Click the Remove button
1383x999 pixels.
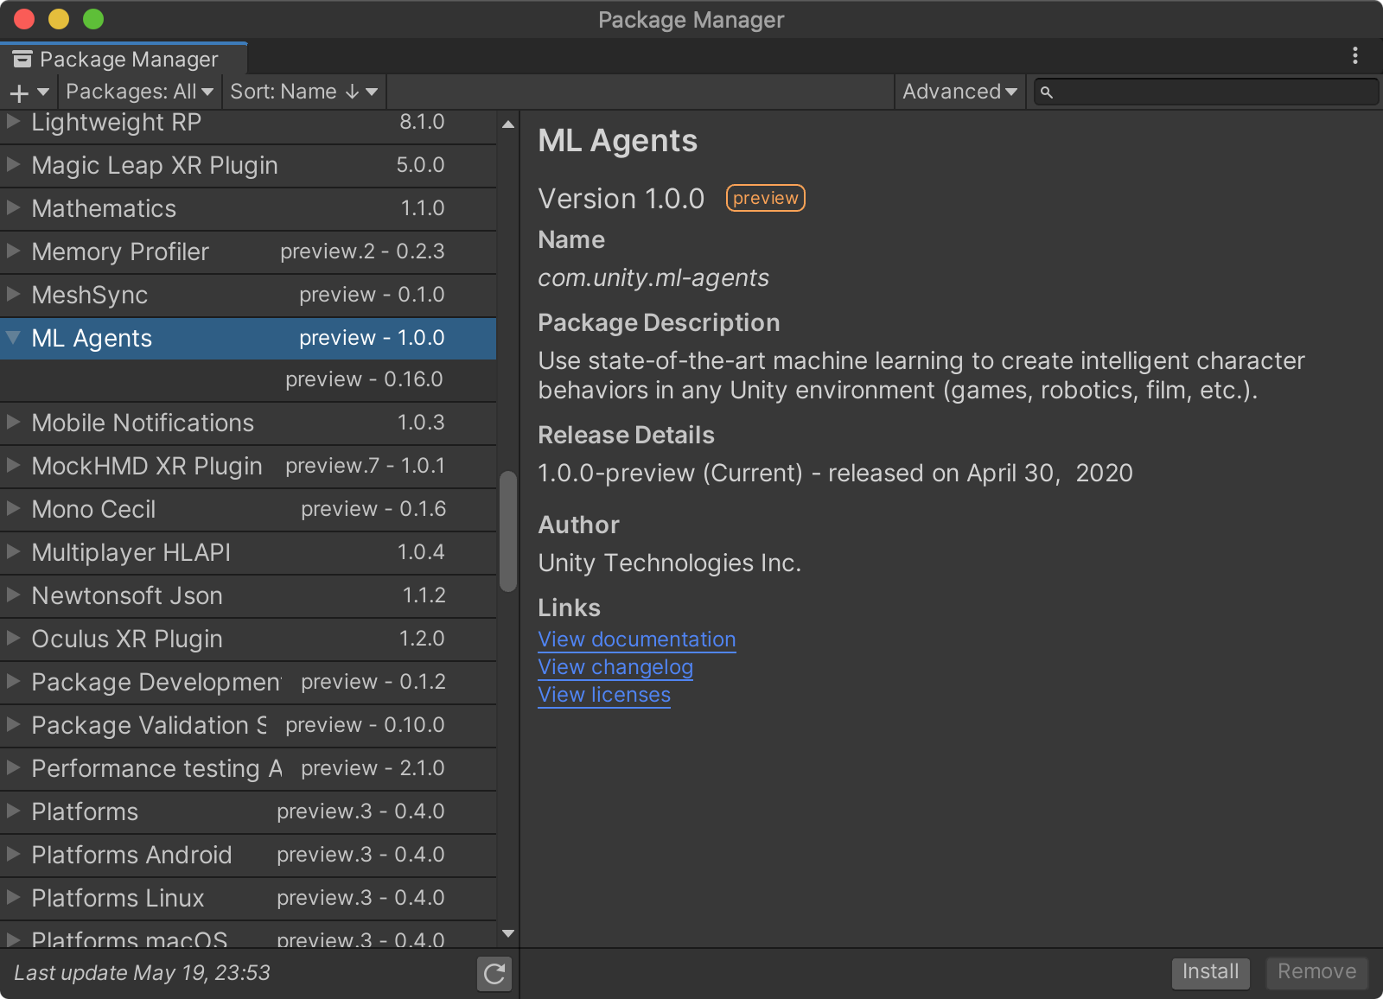click(1316, 972)
